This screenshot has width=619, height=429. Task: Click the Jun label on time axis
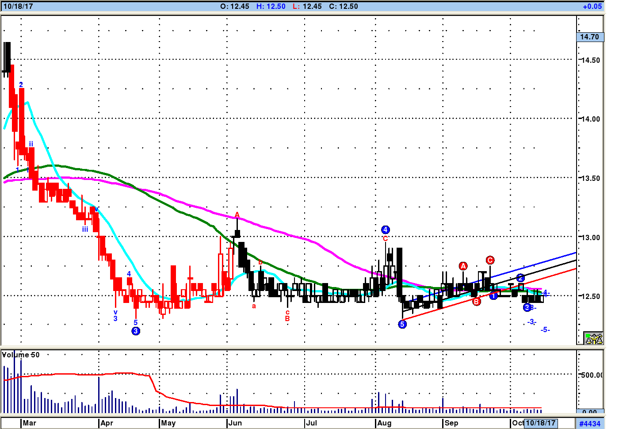pyautogui.click(x=235, y=423)
